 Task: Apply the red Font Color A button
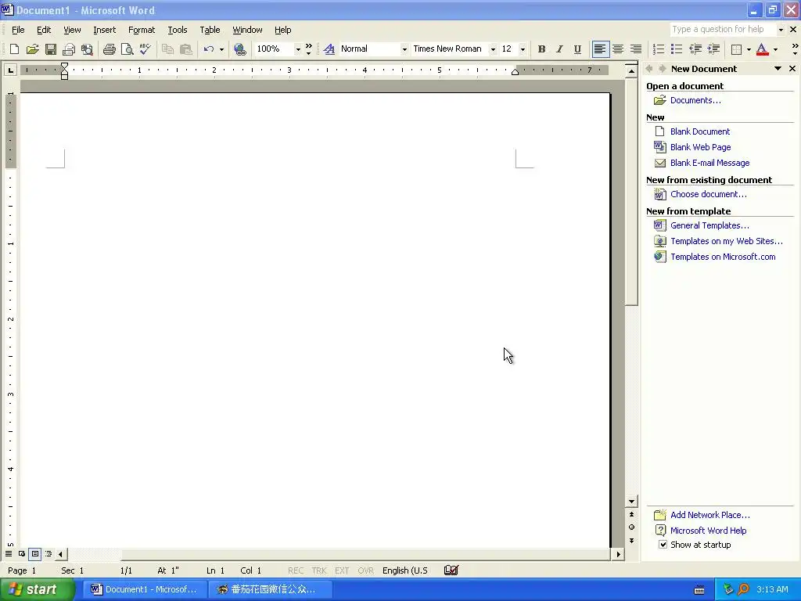762,49
